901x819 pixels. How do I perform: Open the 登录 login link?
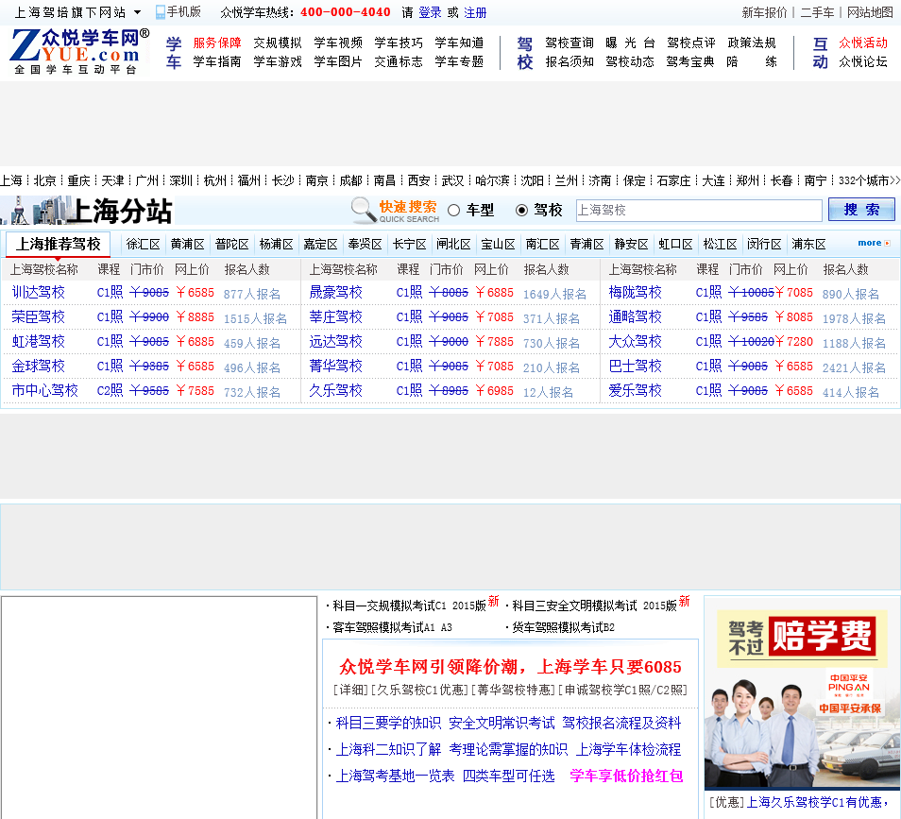430,12
